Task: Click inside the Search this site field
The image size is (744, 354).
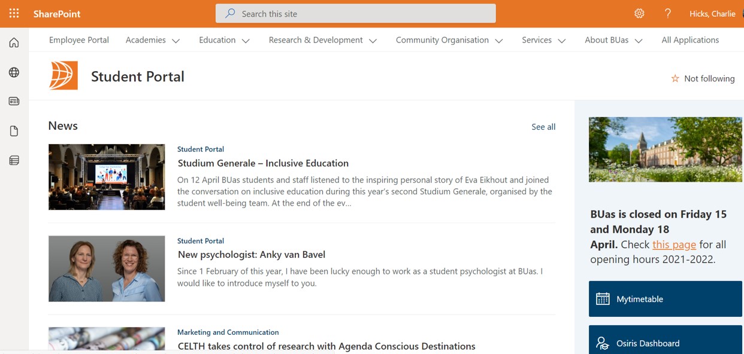Action: point(356,13)
